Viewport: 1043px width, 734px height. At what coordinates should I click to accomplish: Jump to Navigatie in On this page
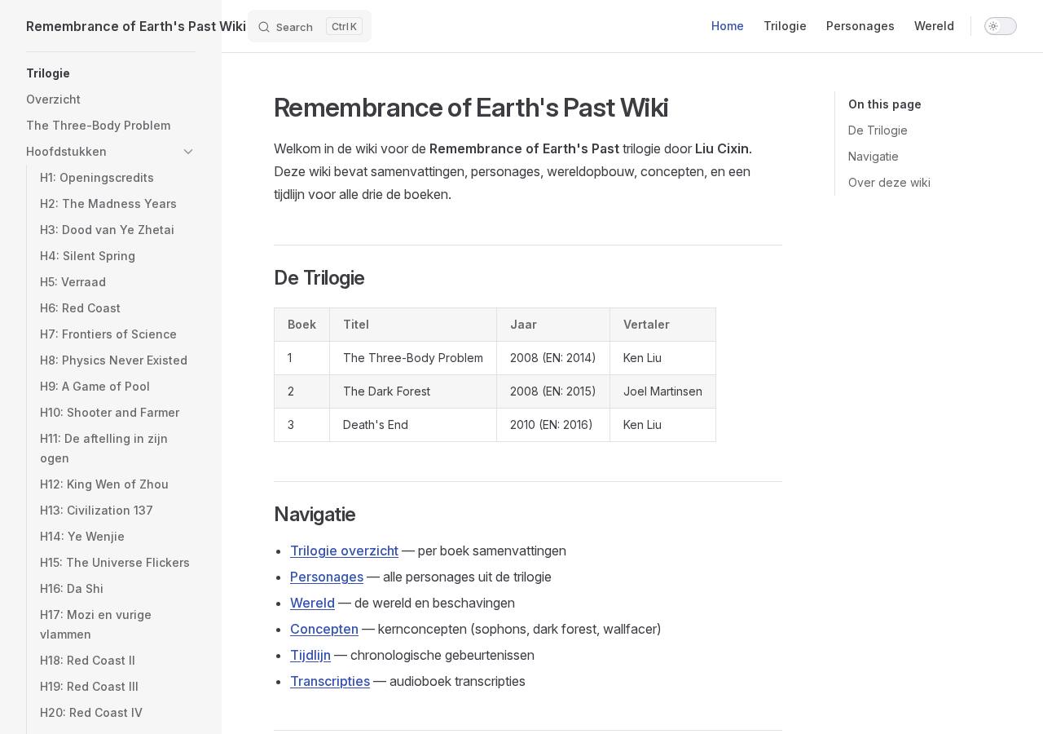[874, 157]
